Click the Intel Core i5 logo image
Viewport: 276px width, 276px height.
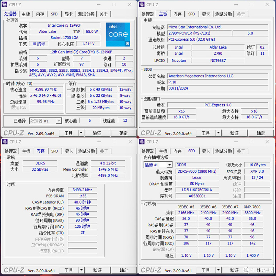pyautogui.click(x=118, y=35)
